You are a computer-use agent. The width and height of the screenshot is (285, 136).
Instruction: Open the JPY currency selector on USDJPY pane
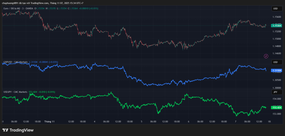click(x=275, y=92)
